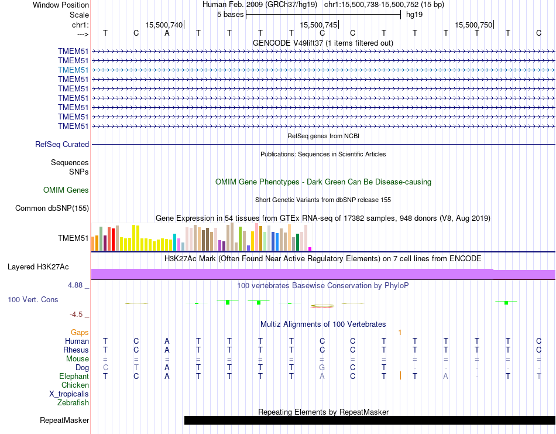Viewport: 556px width, 434px height.
Task: Click the RefSeq Curated blue intron line
Action: (323, 145)
